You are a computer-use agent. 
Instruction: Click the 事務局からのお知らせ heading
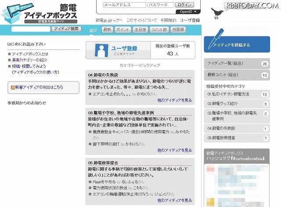(27, 103)
